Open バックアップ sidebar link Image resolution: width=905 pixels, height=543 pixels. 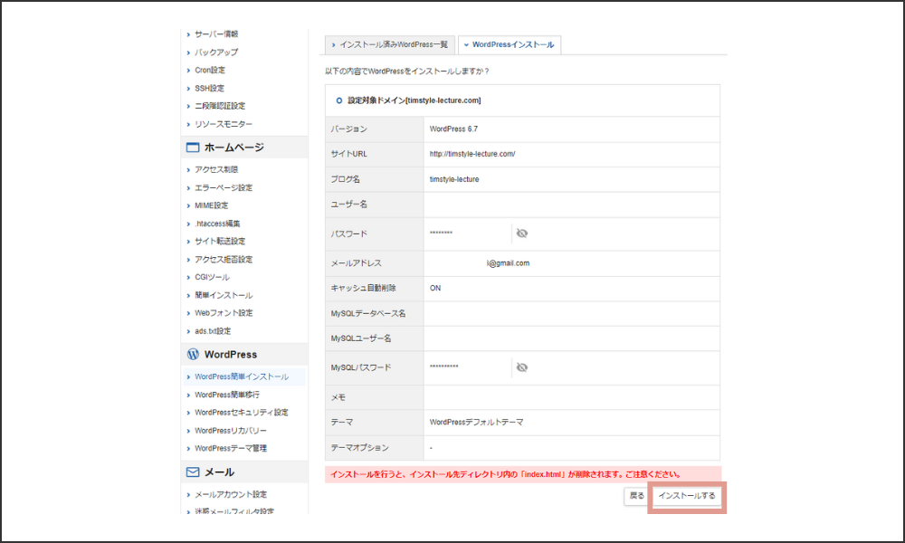coord(216,52)
